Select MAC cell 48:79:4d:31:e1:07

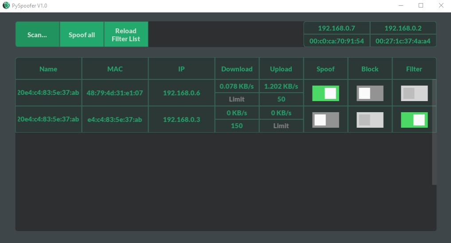(x=115, y=93)
